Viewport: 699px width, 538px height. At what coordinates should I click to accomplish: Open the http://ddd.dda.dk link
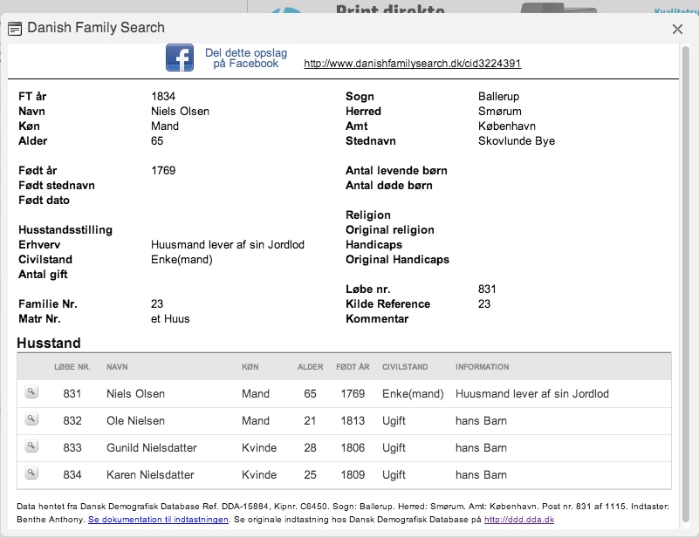point(519,520)
